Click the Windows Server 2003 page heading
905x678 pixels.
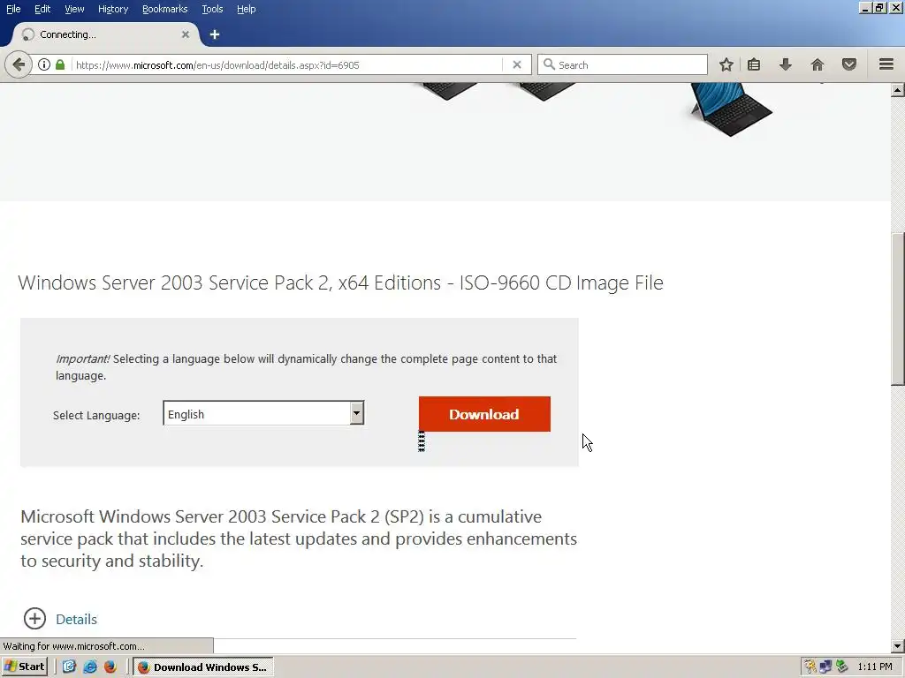(340, 282)
